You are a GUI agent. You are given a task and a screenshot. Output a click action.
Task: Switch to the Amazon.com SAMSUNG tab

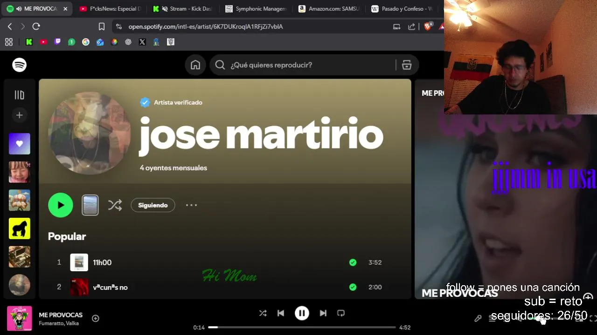[x=329, y=9]
